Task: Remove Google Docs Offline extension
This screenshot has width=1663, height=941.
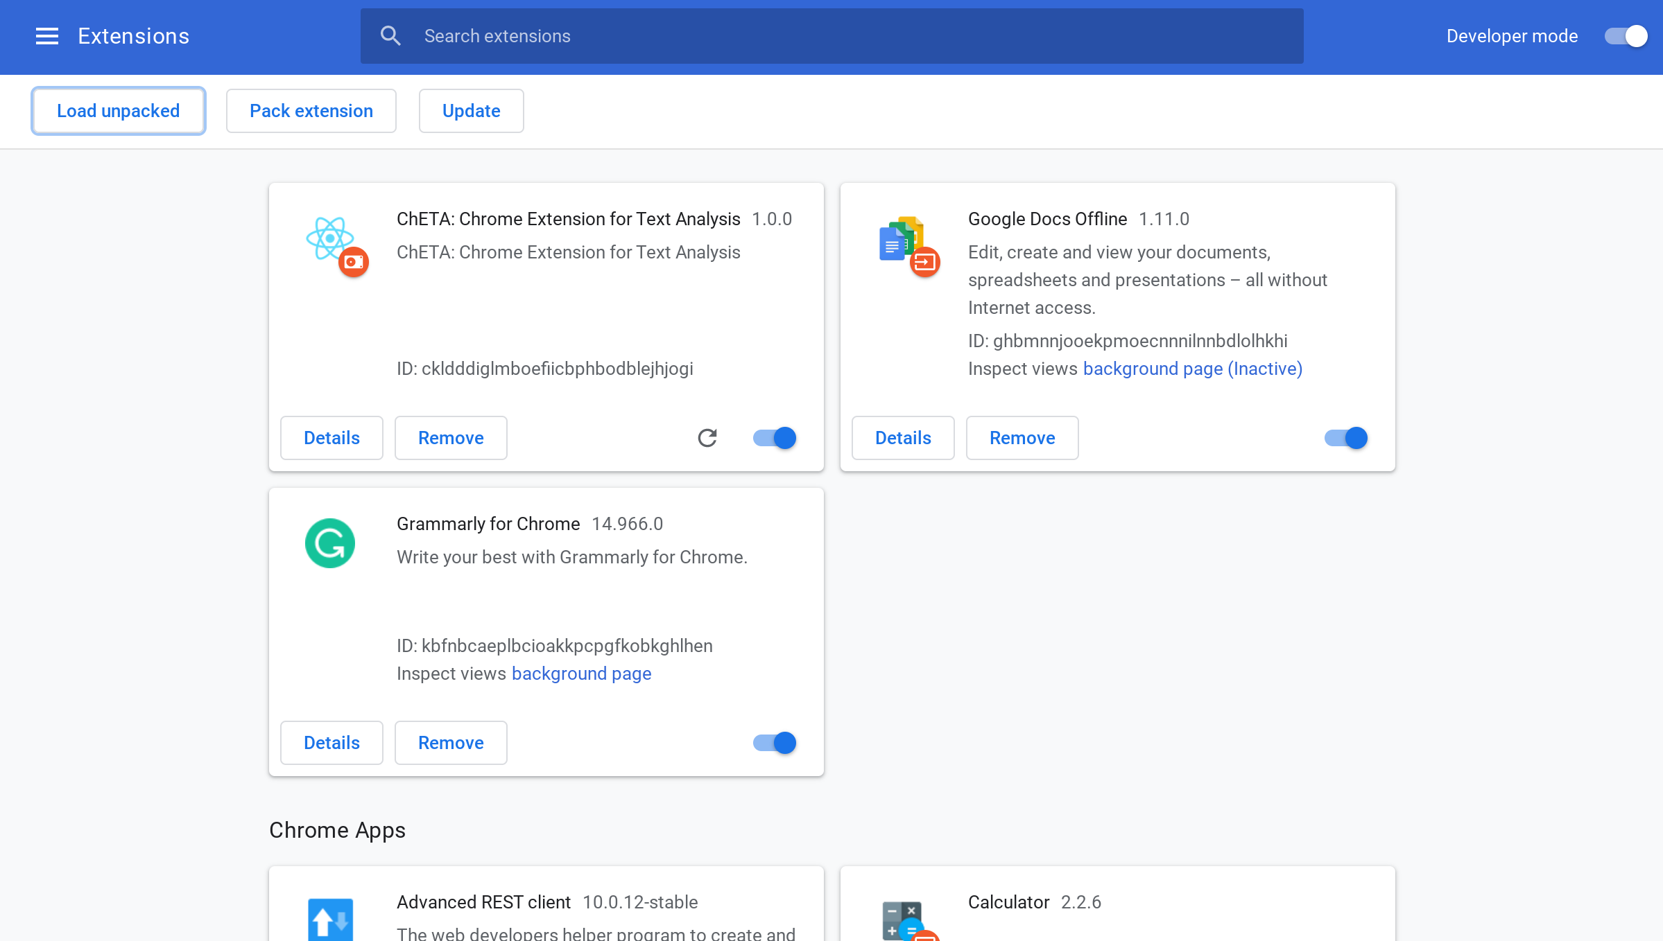Action: 1022,438
